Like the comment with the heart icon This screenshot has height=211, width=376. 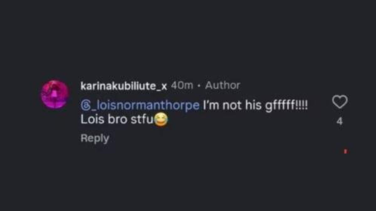tap(340, 102)
